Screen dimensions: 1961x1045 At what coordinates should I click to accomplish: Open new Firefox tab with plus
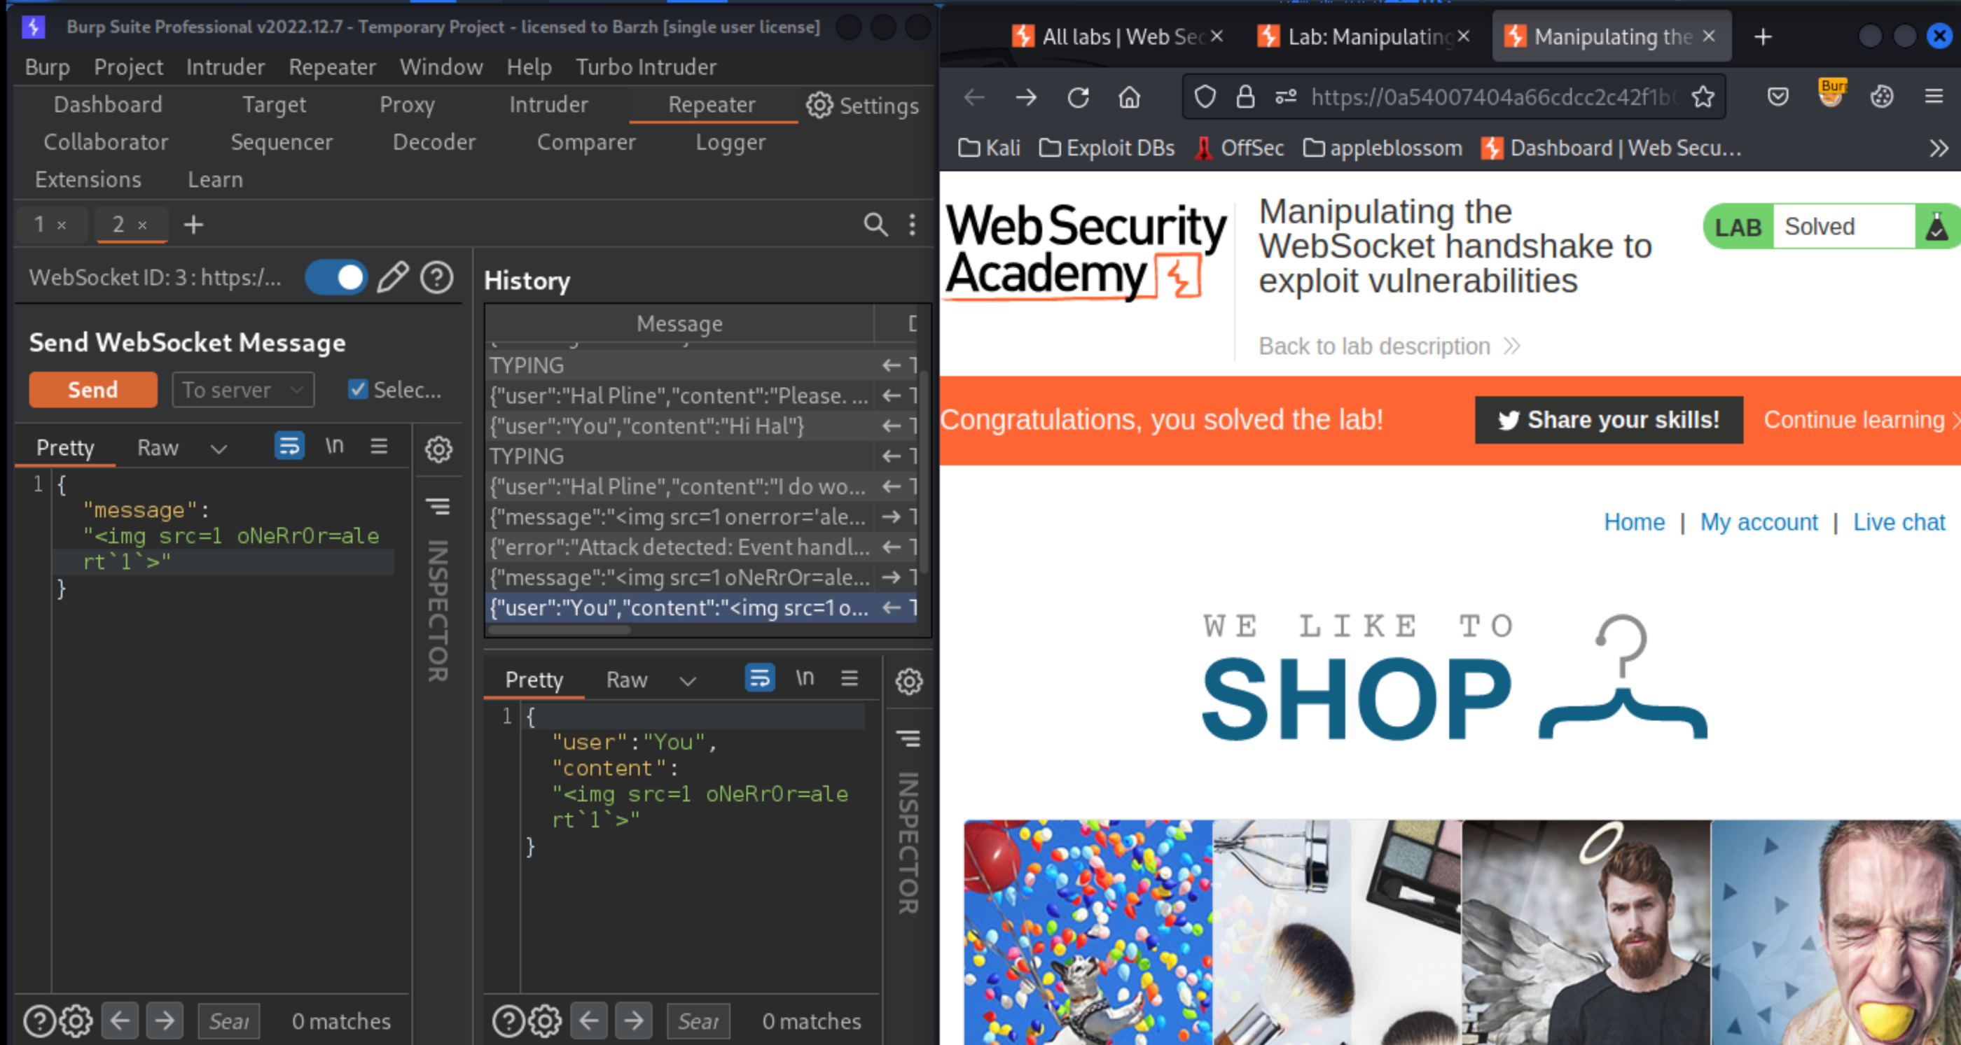point(1763,36)
